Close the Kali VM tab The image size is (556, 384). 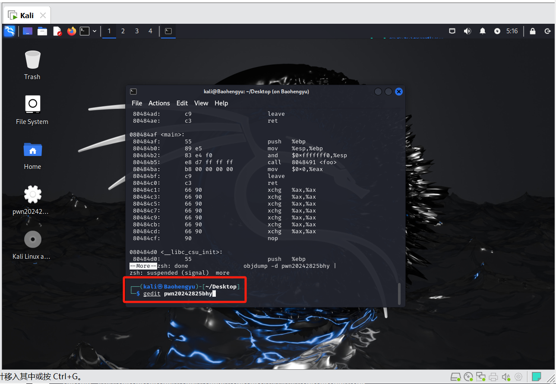tap(43, 16)
